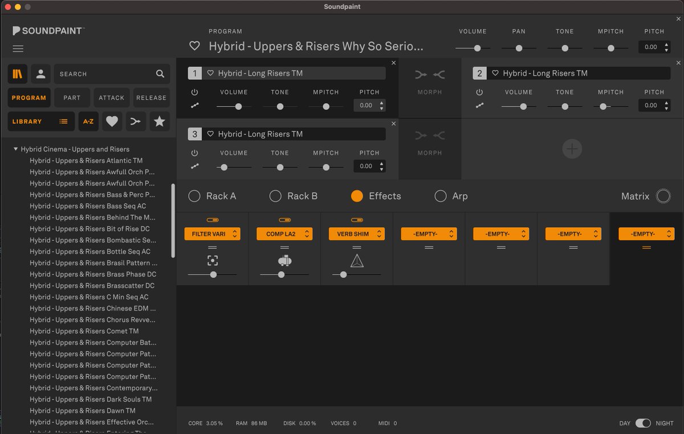684x434 pixels.
Task: Open envelope curve icon of part 3
Action: point(194,166)
